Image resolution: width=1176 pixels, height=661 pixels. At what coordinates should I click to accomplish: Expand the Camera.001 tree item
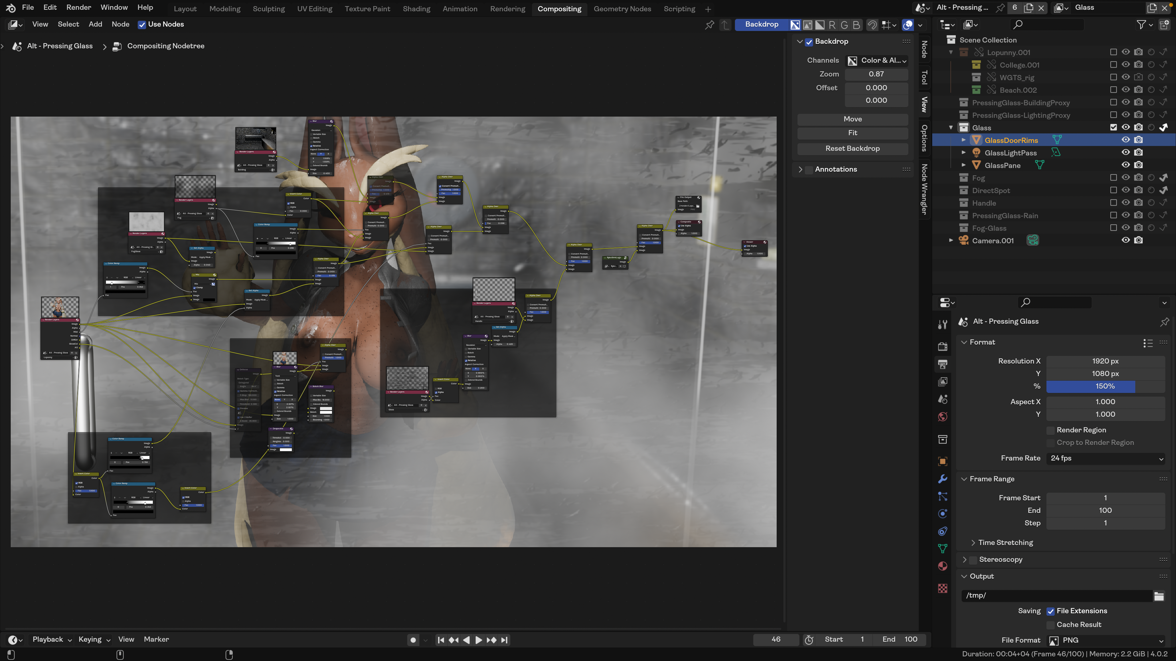951,241
